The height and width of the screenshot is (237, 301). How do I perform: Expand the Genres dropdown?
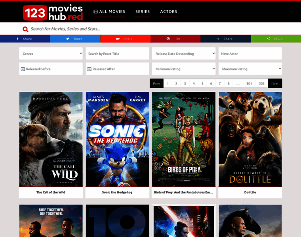(x=51, y=53)
